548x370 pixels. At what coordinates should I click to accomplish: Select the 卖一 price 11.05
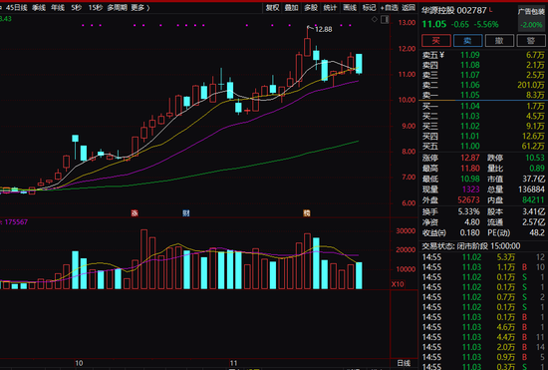470,95
